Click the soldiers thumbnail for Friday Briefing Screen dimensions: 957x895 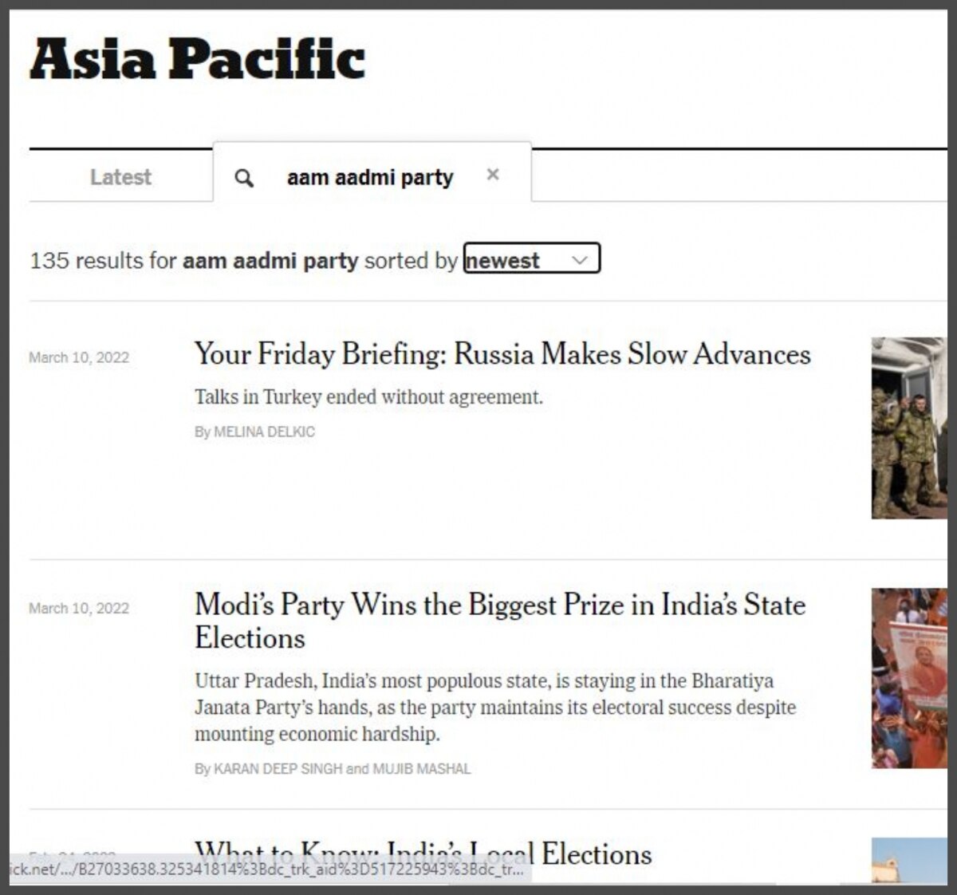(x=908, y=428)
